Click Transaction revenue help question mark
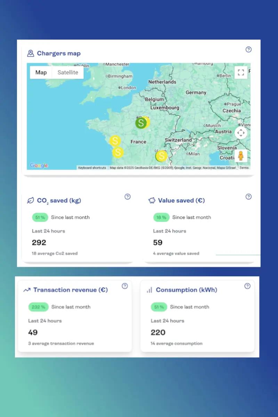 [x=125, y=286]
